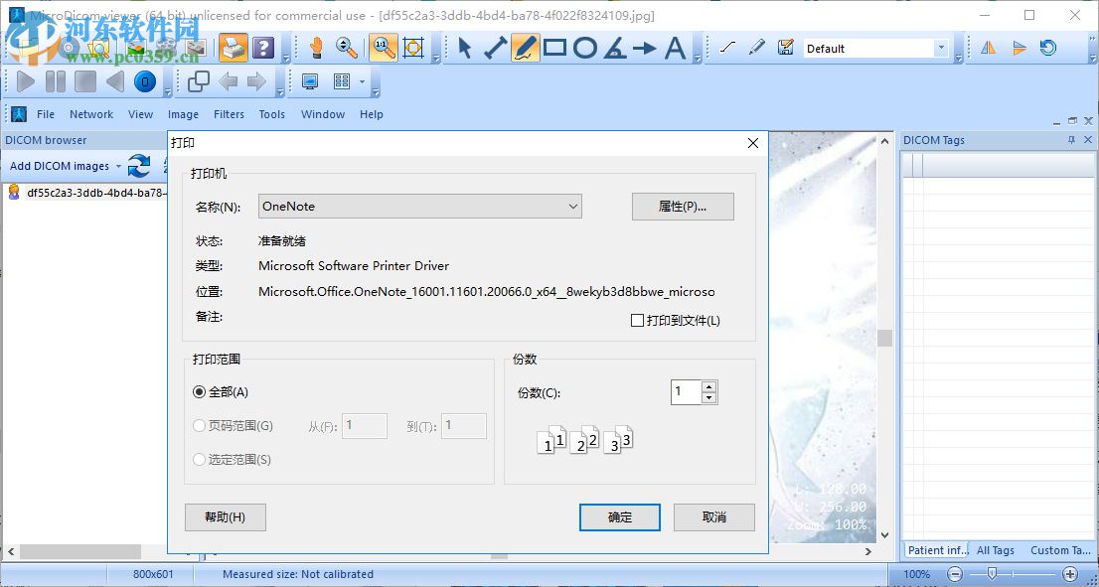
Task: Open the Default annotation preset dropdown
Action: (x=939, y=47)
